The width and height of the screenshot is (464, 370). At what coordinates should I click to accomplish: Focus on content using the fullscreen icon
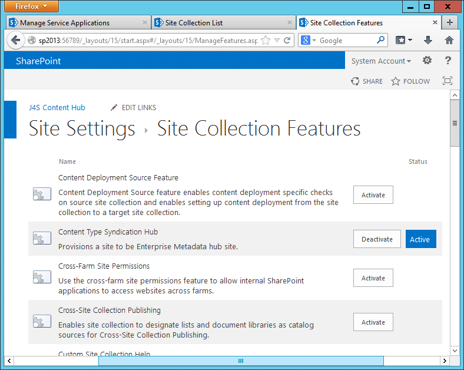click(448, 81)
